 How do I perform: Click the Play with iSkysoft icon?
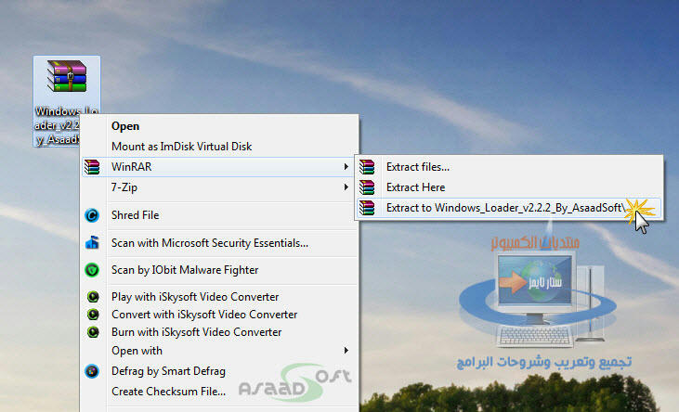pyautogui.click(x=92, y=297)
